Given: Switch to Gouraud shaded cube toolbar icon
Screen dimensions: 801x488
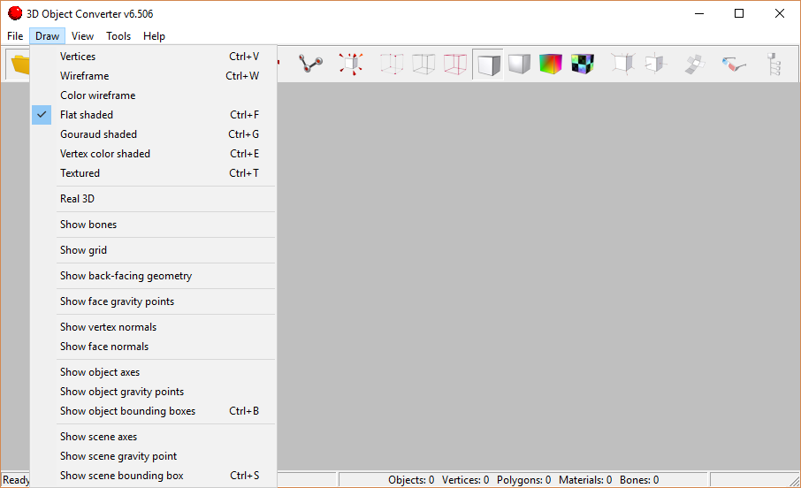Looking at the screenshot, I should tap(520, 64).
